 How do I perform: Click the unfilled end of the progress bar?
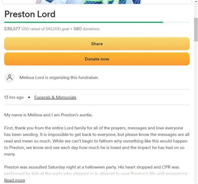pyautogui.click(x=176, y=22)
